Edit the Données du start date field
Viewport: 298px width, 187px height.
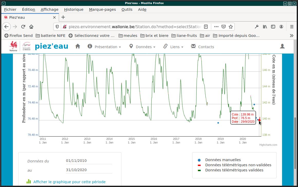coord(89,161)
